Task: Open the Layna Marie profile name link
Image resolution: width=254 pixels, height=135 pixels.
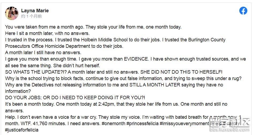Action: pyautogui.click(x=35, y=11)
